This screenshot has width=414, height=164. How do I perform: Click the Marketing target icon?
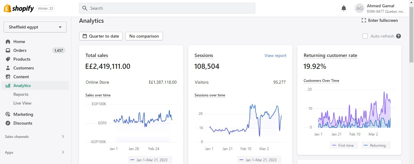[x=8, y=114]
